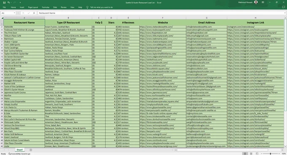Click the Cancel X icon in formula bar
The width and height of the screenshot is (287, 155).
[23, 13]
